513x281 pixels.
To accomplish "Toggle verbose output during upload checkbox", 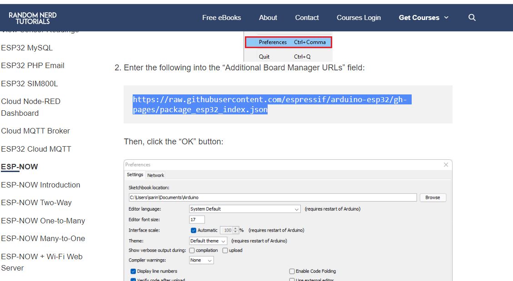I will [225, 251].
